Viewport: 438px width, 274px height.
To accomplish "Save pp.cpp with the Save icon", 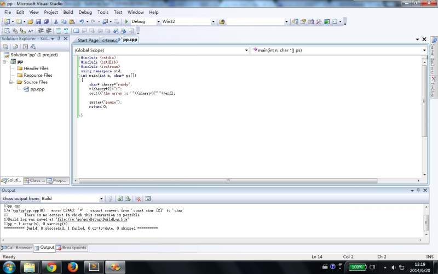I will coord(38,21).
